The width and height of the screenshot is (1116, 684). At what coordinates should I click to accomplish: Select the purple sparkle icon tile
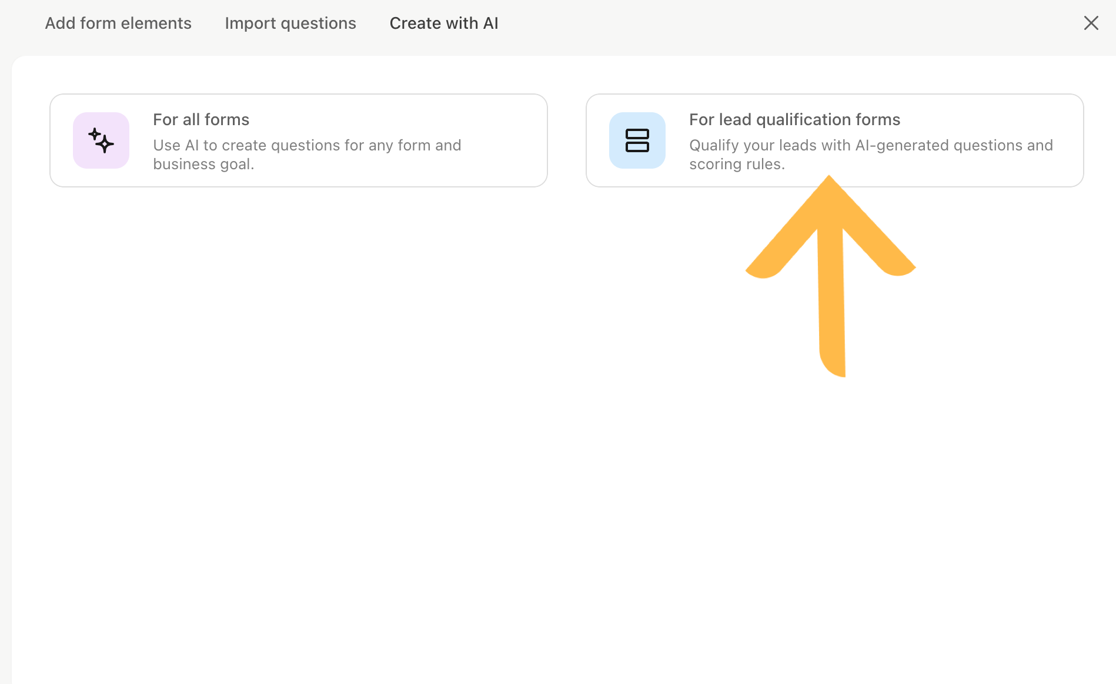[101, 140]
